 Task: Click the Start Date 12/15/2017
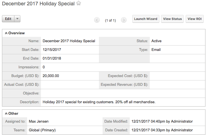tap(52, 50)
